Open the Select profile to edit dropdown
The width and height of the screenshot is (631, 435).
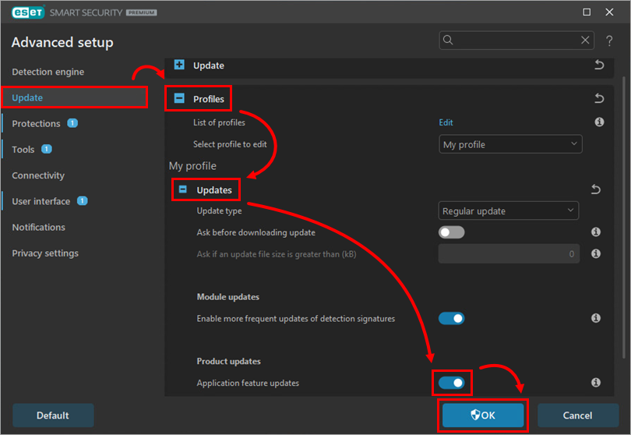pyautogui.click(x=510, y=144)
